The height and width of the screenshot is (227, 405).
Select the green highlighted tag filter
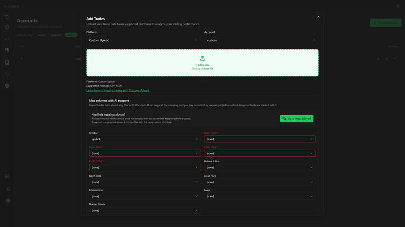click(71, 35)
